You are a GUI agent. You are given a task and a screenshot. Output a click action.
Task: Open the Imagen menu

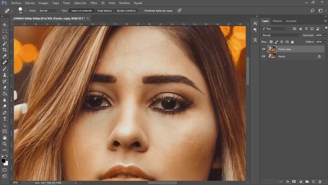click(x=43, y=3)
